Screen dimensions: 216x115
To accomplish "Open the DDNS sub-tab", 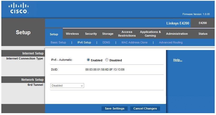I will (106, 42).
